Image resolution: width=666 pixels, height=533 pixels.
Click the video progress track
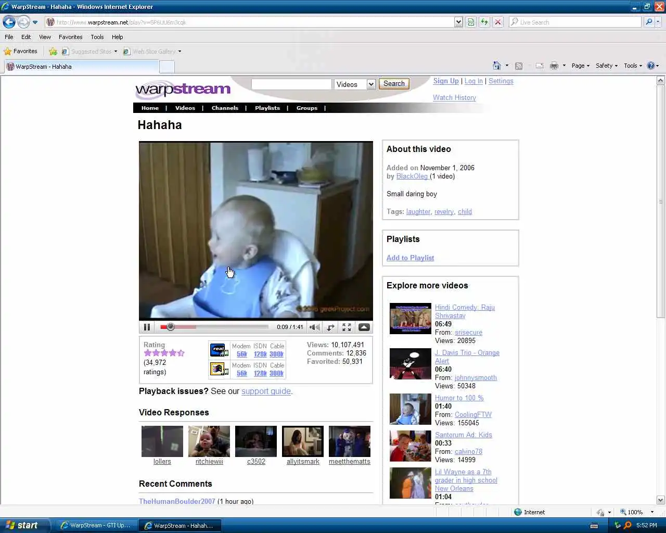pyautogui.click(x=214, y=327)
